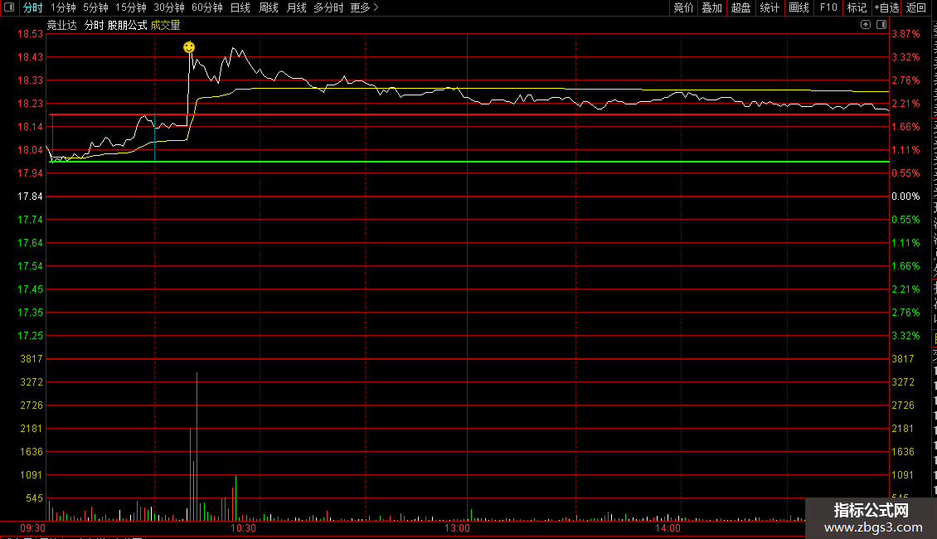Click the smiley face marker on the price line
The image size is (937, 539).
(189, 46)
